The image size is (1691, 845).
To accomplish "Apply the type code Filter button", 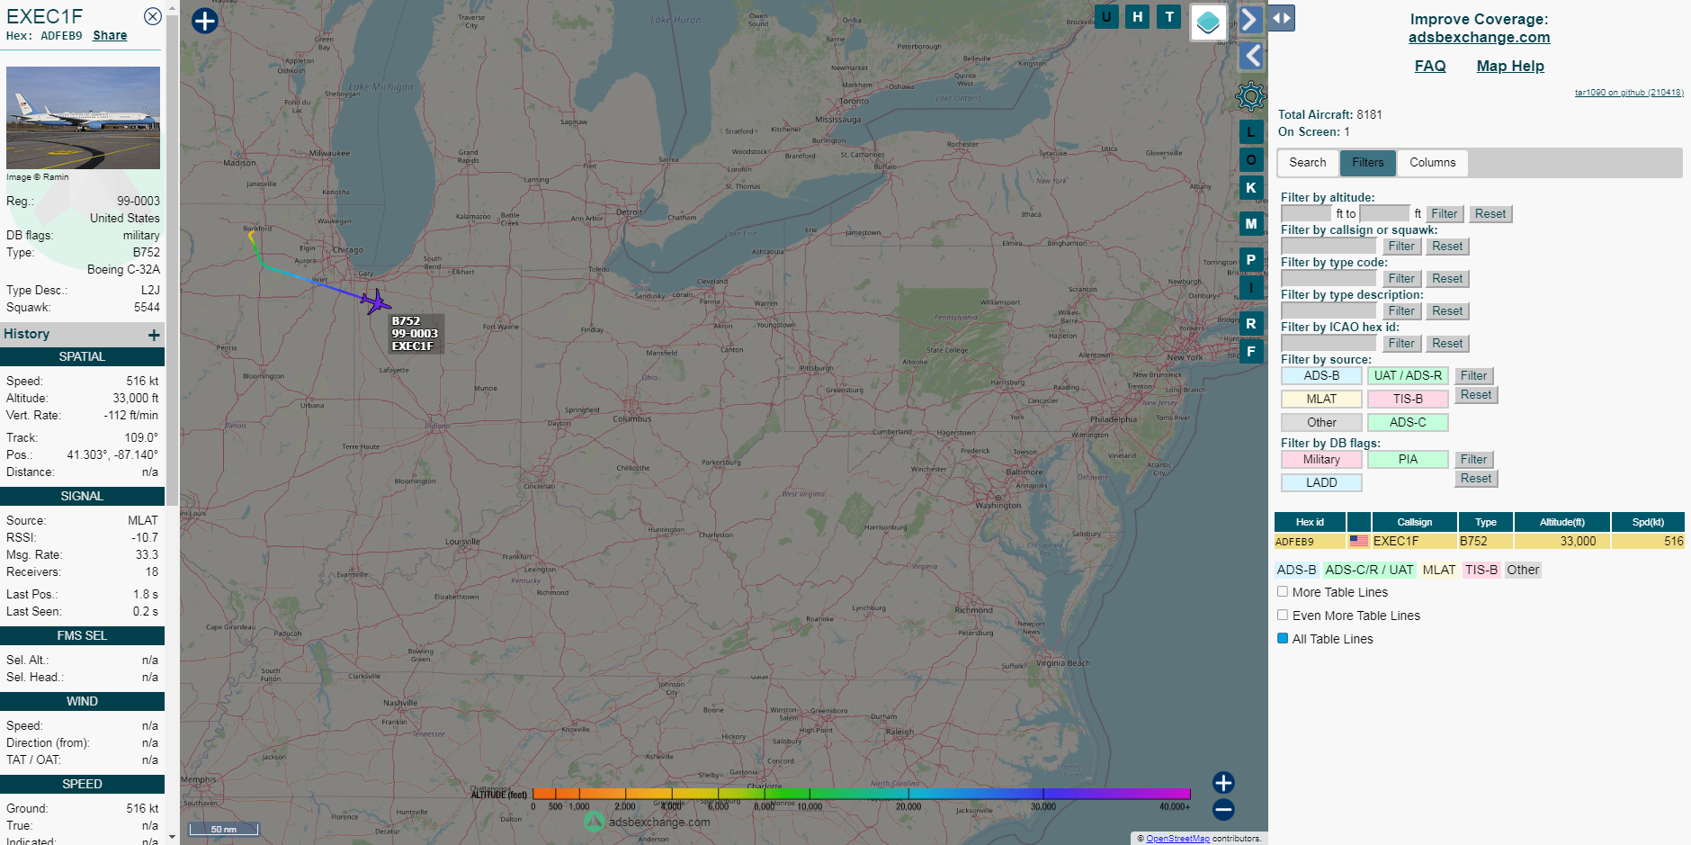I will [x=1401, y=278].
